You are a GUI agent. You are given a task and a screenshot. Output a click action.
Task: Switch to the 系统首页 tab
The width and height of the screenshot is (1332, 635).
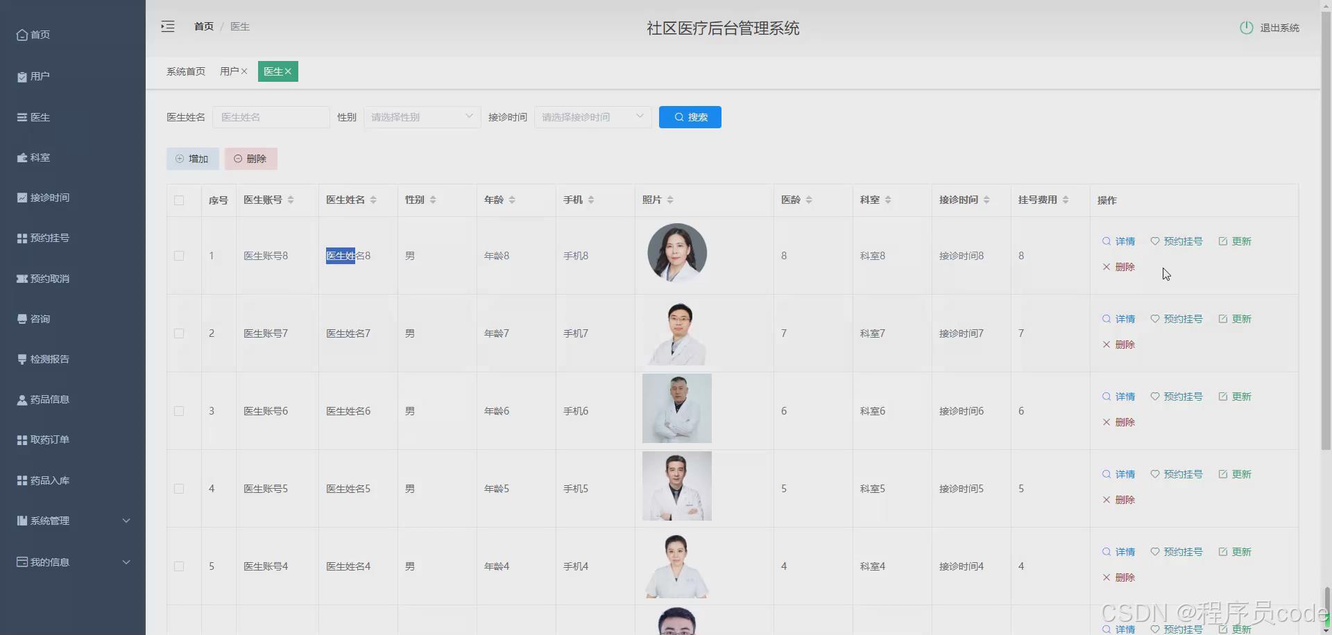pos(186,71)
